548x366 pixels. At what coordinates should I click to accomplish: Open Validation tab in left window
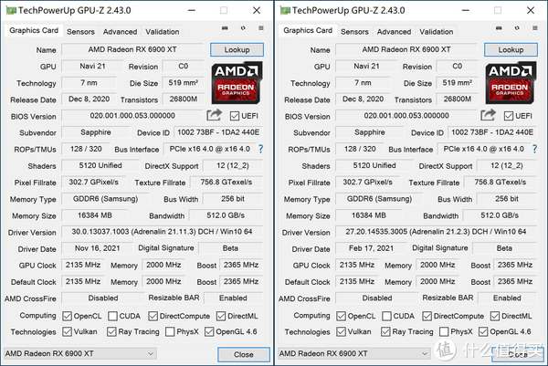point(163,32)
